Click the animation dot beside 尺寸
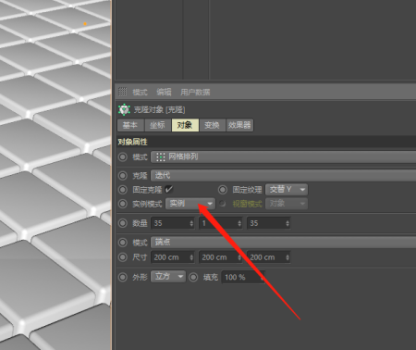Screen dimensions: 416x350 123,256
